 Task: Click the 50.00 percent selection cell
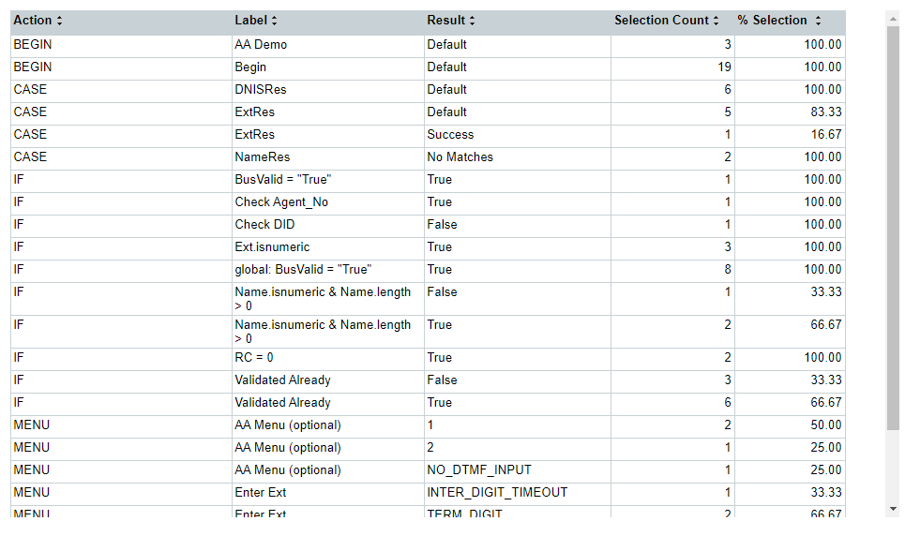(791, 425)
